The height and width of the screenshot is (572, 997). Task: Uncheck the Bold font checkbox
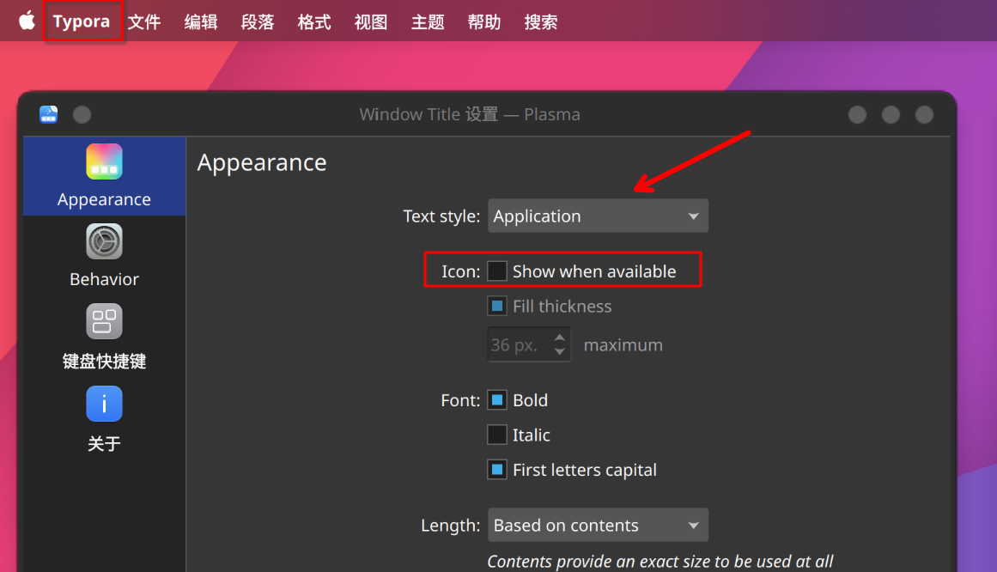[x=497, y=400]
